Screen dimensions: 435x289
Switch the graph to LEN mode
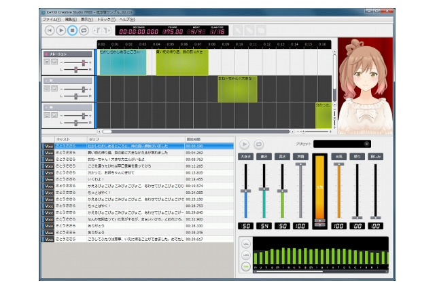coord(246,255)
